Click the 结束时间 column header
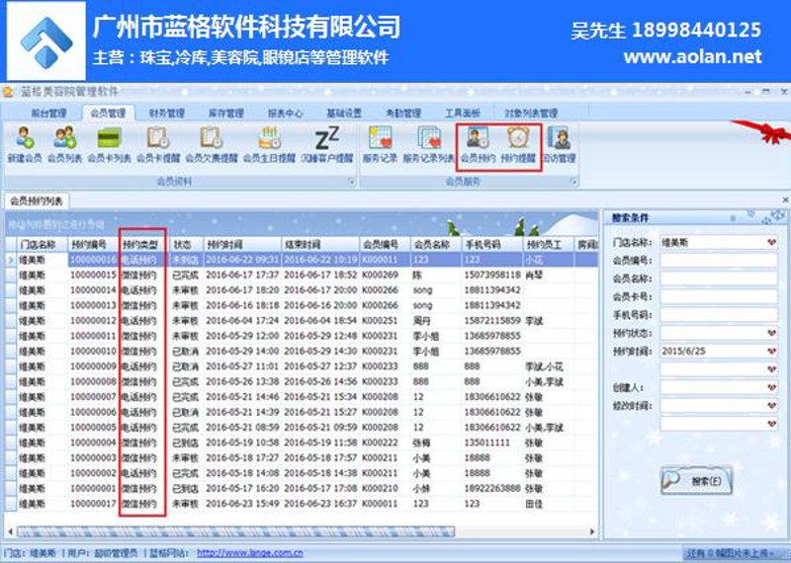Screen dimensions: 791x563 320,244
